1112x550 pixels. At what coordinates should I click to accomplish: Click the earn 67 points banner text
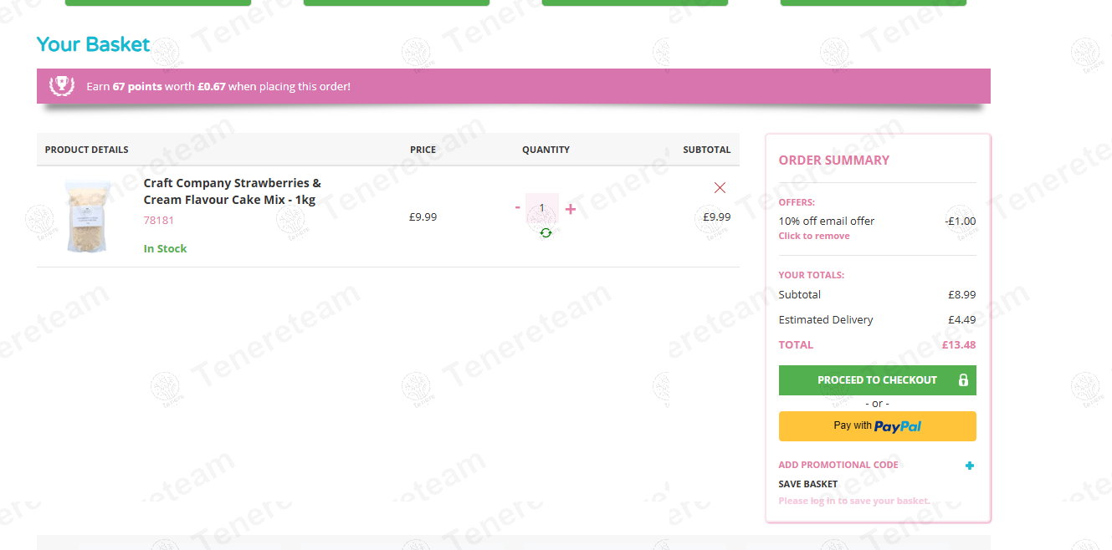click(x=218, y=86)
